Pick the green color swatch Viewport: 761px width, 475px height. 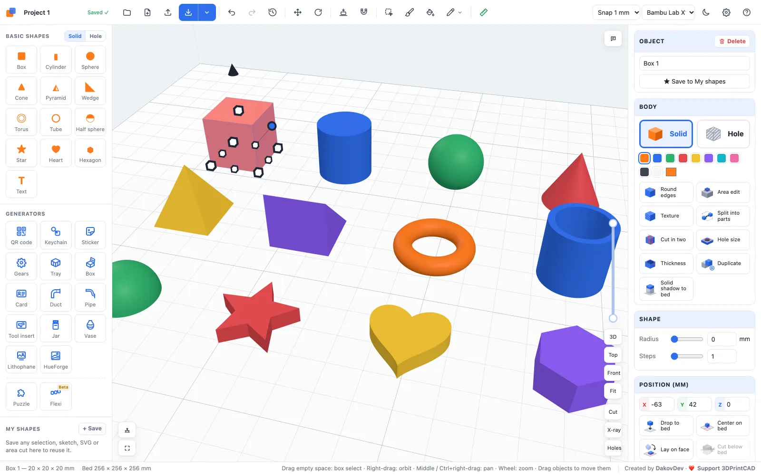[670, 158]
